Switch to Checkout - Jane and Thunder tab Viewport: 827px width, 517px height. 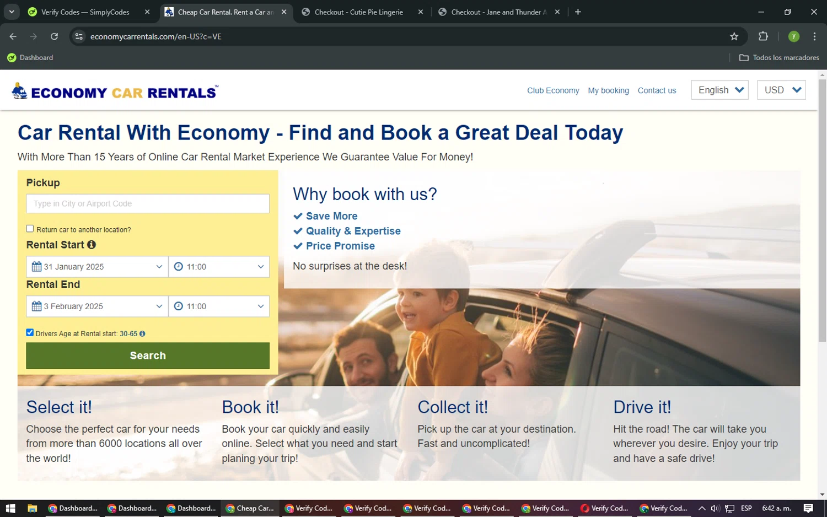(499, 12)
